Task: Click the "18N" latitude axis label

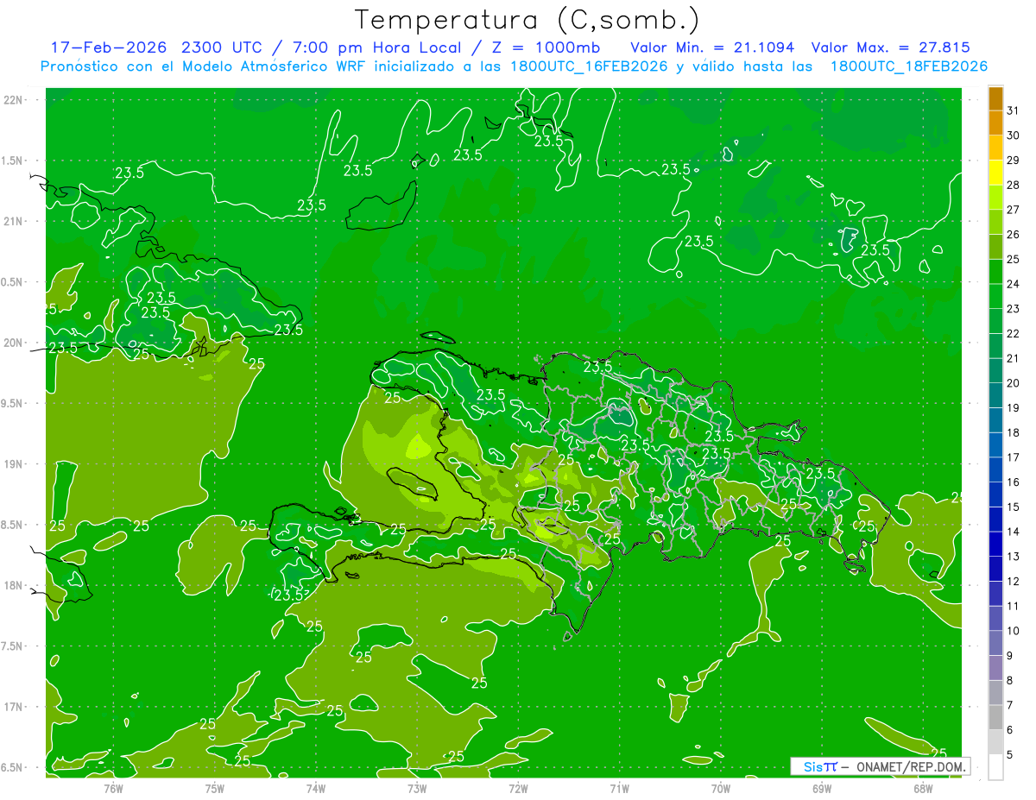Action: 13,586
